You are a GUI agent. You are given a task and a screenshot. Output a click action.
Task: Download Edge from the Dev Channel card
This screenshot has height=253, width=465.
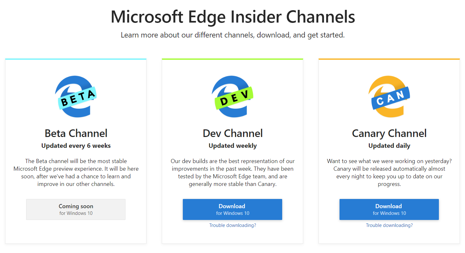tap(232, 209)
